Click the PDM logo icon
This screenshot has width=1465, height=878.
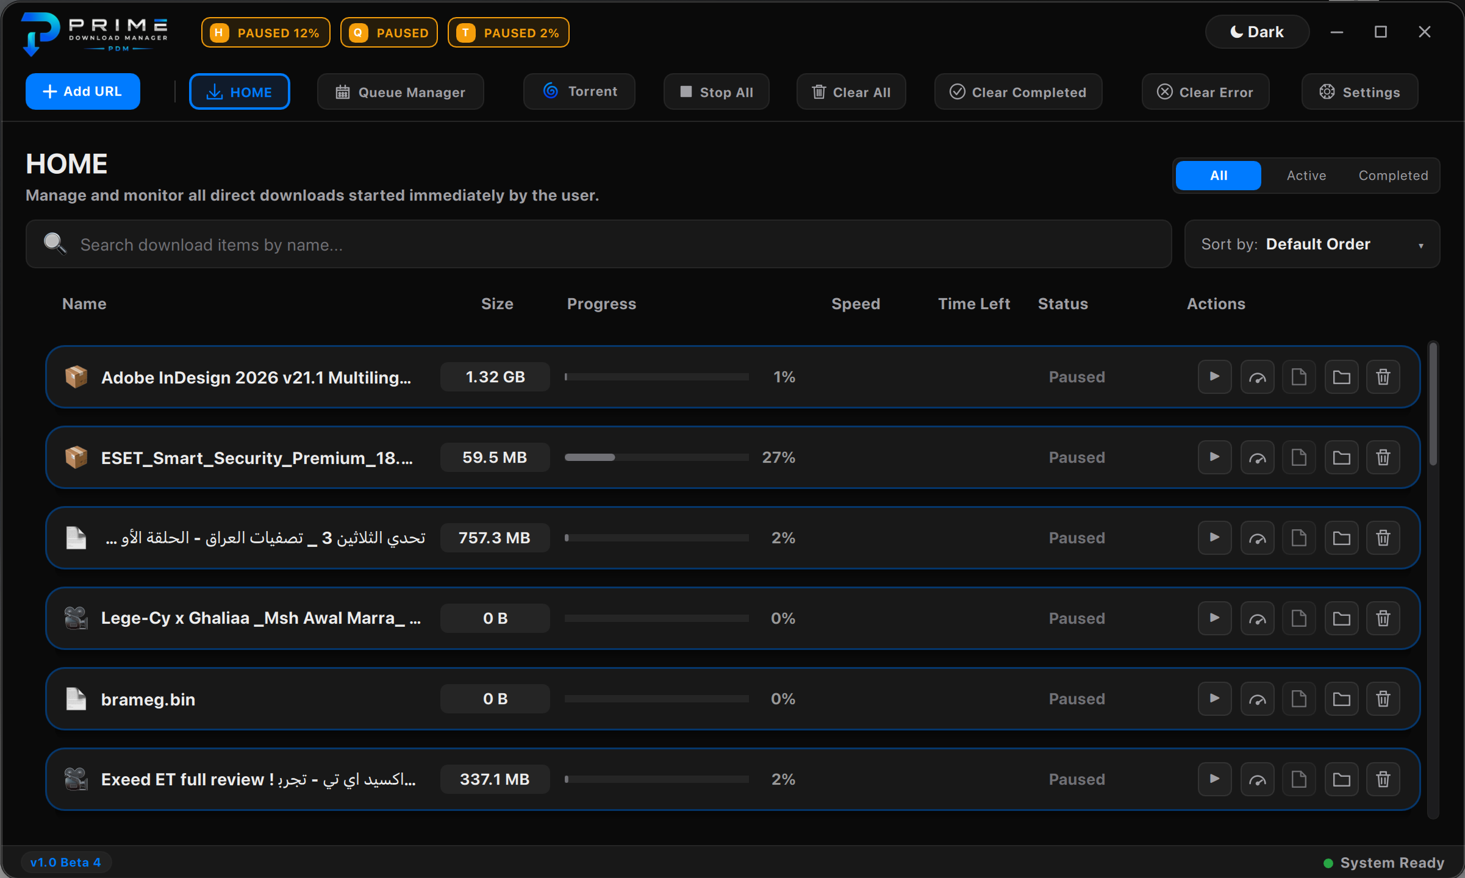tap(40, 34)
